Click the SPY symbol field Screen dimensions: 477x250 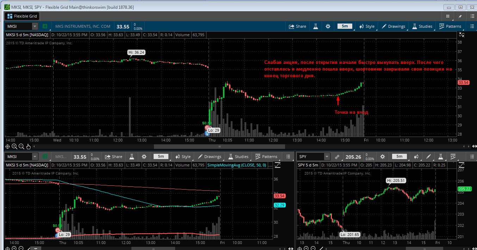(310, 157)
